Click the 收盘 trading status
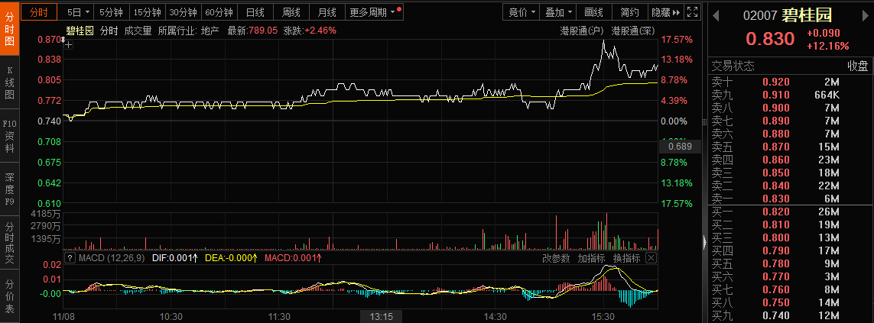Viewport: 874px width, 323px height. (x=858, y=66)
